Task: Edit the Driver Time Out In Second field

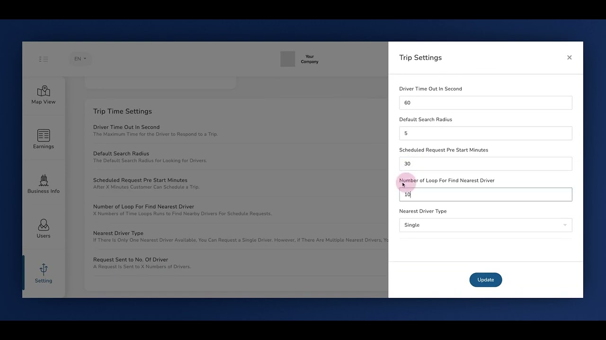Action: coord(485,102)
